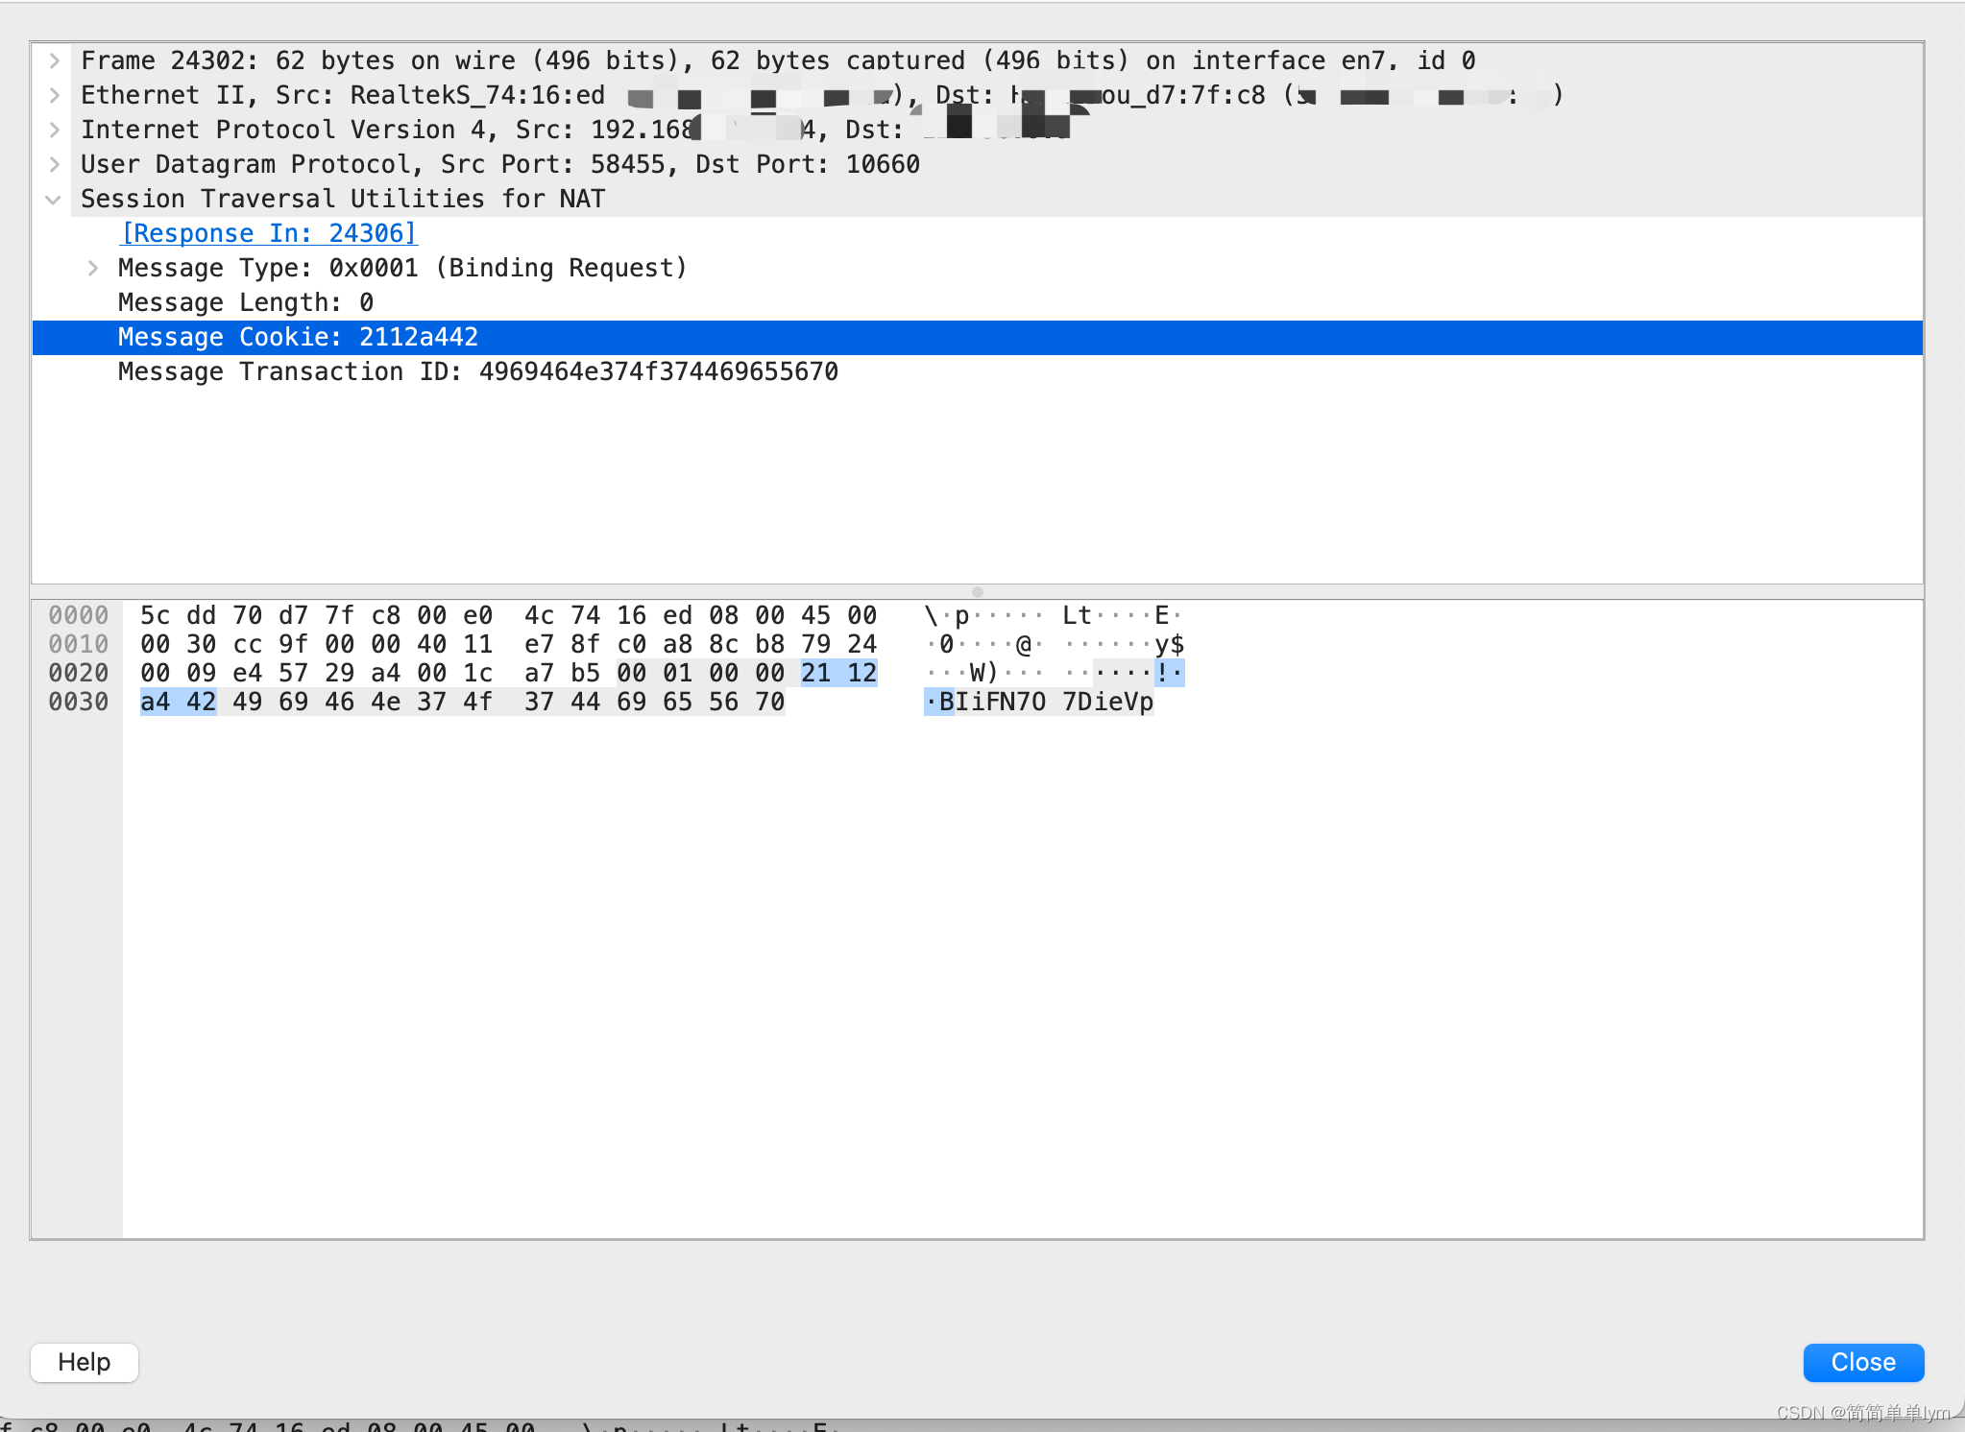Select the Frame 24302 summary text
Viewport: 1965px width, 1432px height.
(778, 61)
